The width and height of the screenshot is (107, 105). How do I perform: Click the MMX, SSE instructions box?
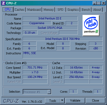point(63,55)
